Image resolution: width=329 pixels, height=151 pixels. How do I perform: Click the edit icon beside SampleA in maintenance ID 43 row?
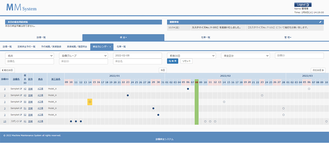click(x=21, y=95)
